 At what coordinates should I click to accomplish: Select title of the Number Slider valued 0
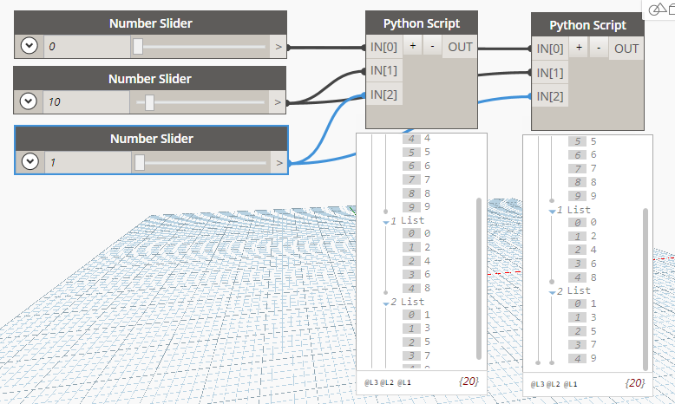151,23
